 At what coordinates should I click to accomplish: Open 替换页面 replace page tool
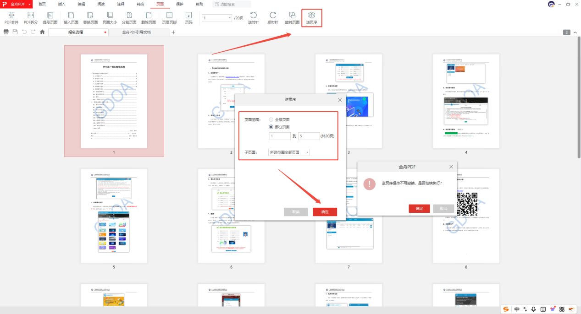coord(90,18)
